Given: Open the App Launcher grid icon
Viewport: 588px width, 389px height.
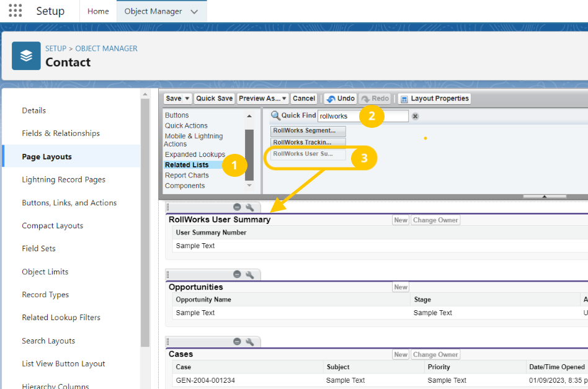Looking at the screenshot, I should (16, 11).
